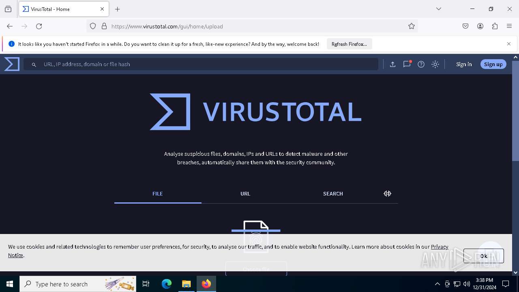Switch to the SEARCH tab
Viewport: 519px width, 292px height.
click(x=333, y=194)
